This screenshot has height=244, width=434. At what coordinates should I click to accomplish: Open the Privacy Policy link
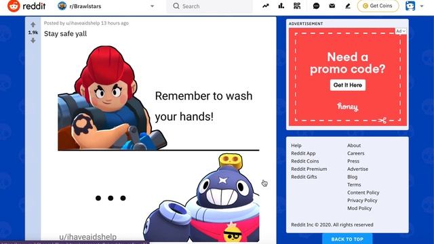tap(362, 201)
